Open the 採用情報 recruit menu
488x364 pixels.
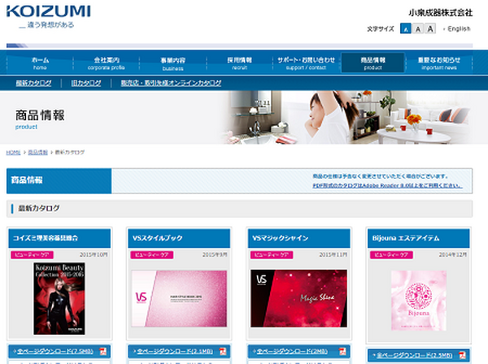pyautogui.click(x=239, y=63)
